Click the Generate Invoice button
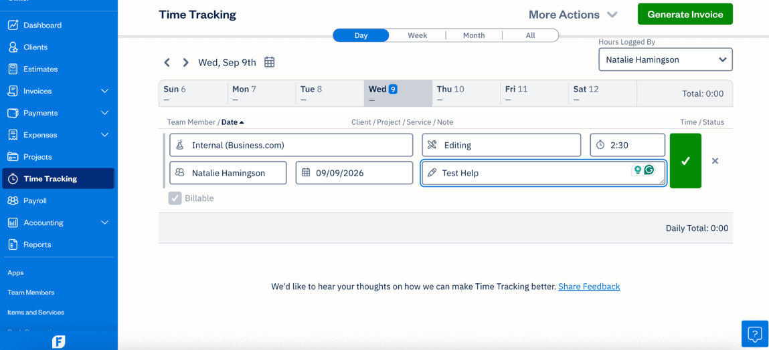 click(x=685, y=14)
